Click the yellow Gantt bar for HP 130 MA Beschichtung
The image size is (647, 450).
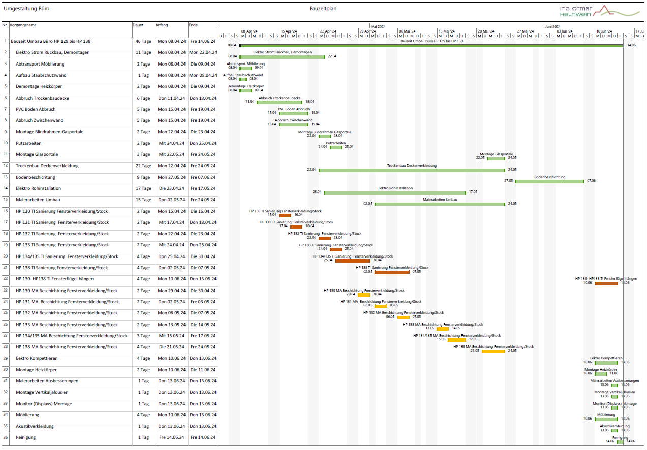pyautogui.click(x=364, y=295)
